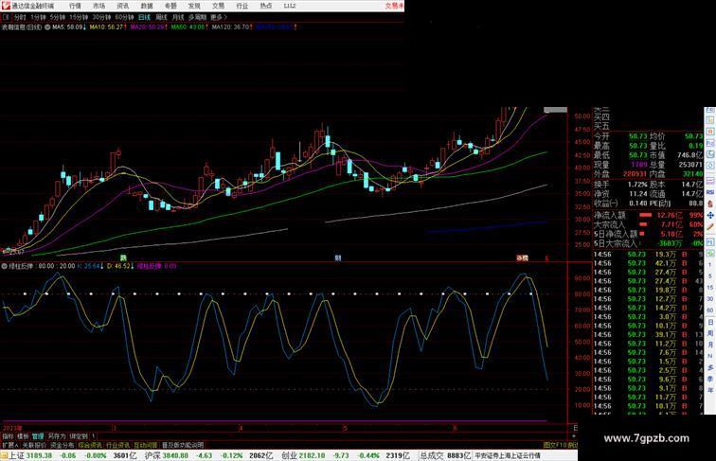Click the 另存为 button
This screenshot has height=461, width=716.
pyautogui.click(x=57, y=436)
